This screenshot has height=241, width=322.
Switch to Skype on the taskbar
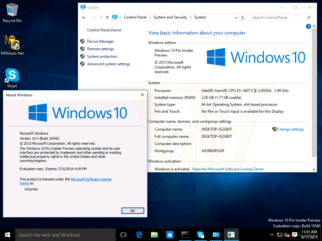point(200,235)
